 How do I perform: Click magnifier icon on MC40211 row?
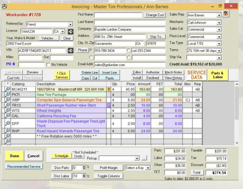tap(8, 89)
